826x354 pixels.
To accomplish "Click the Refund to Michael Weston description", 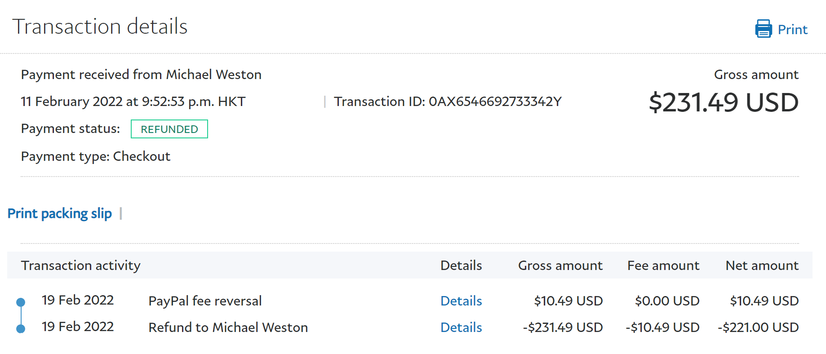I will (x=228, y=327).
